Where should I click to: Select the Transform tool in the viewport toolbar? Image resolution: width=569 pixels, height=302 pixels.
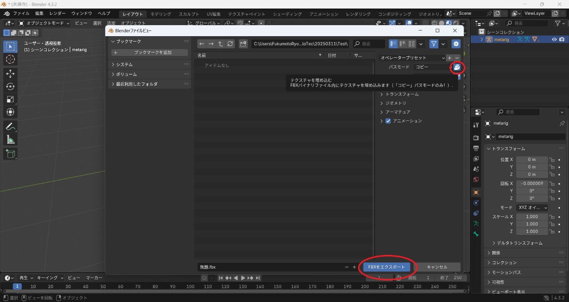[x=10, y=112]
